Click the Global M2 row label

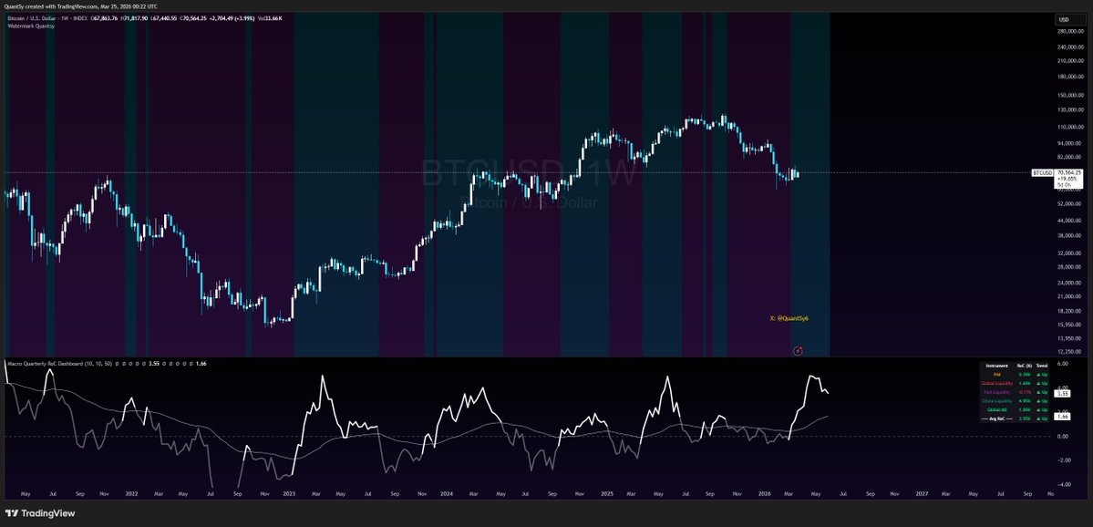tap(996, 410)
